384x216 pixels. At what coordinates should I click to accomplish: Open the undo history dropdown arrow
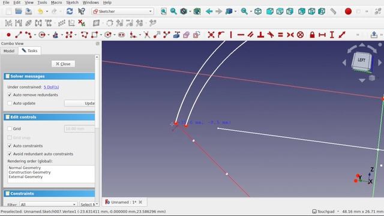[47, 11]
